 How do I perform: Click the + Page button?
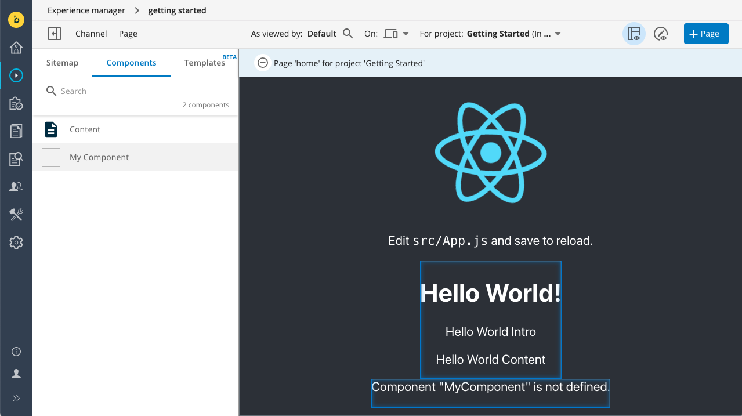705,34
